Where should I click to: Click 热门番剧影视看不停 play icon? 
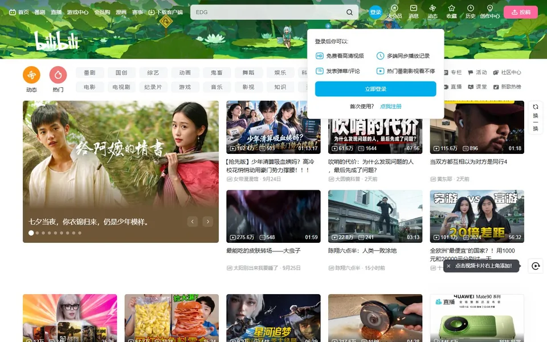tap(380, 71)
